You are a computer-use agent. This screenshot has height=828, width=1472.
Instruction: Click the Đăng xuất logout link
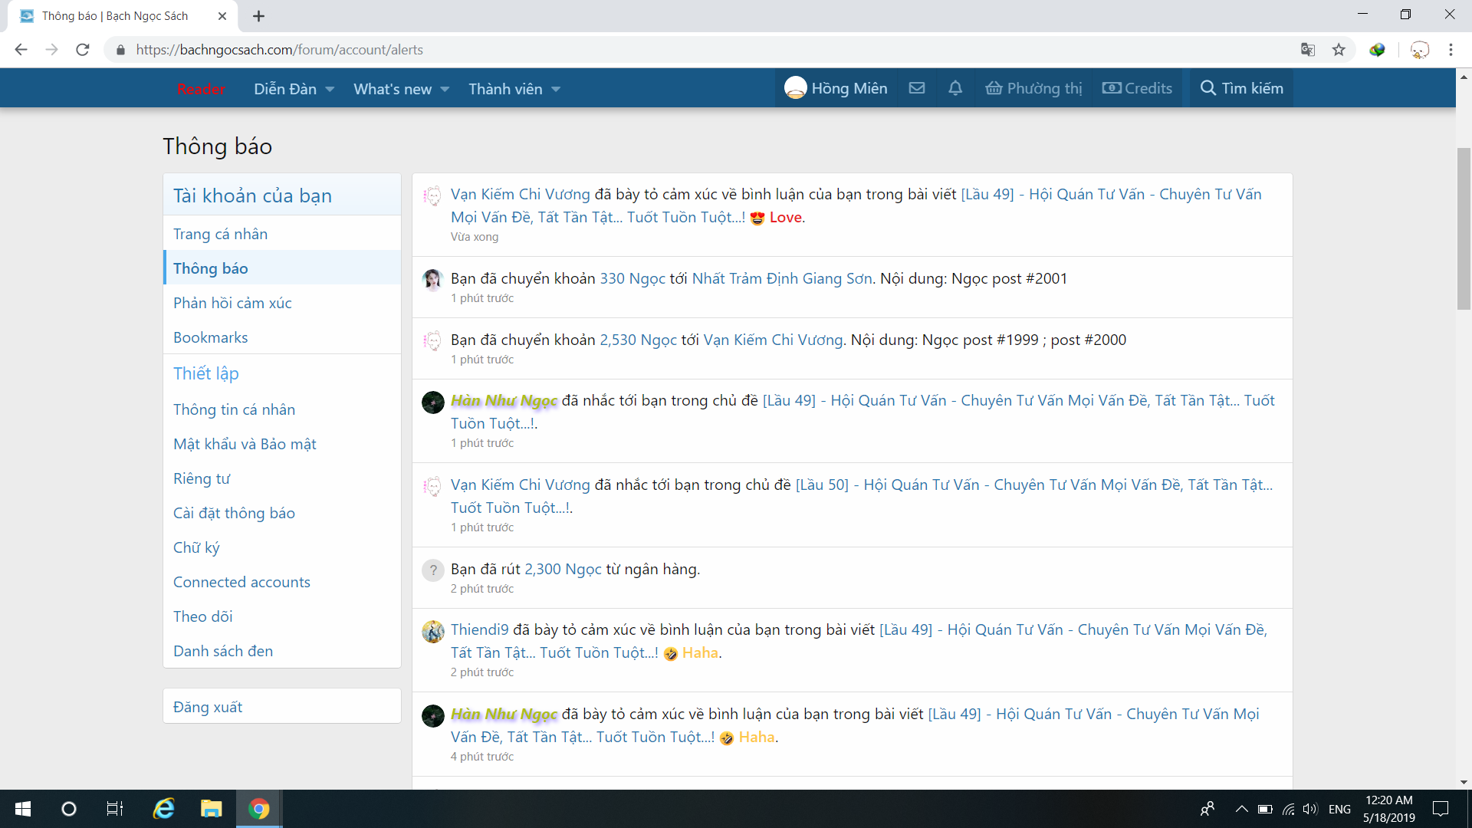click(x=208, y=707)
